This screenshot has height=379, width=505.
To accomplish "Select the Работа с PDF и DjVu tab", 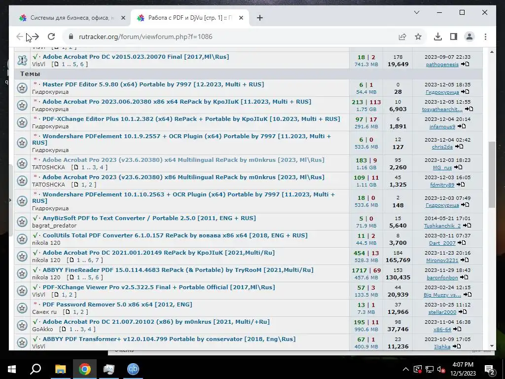I will point(190,18).
